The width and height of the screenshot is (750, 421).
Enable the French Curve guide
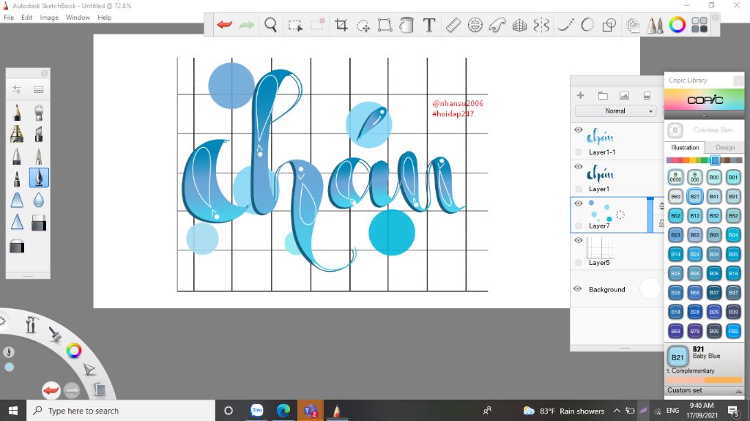click(x=497, y=25)
